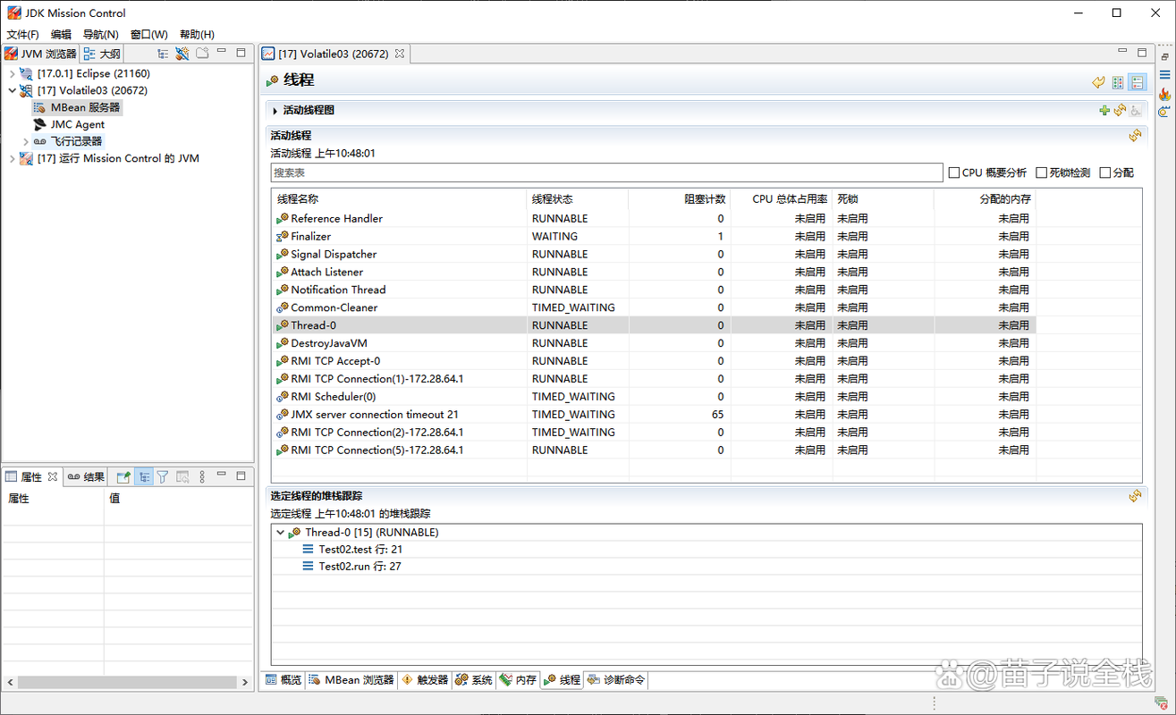The height and width of the screenshot is (715, 1176).
Task: Click the filter funnel icon in 属性 panel
Action: (163, 477)
